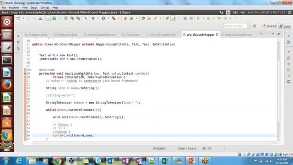Image resolution: width=293 pixels, height=165 pixels.
Task: Click the New Java Class icon
Action: [131, 18]
